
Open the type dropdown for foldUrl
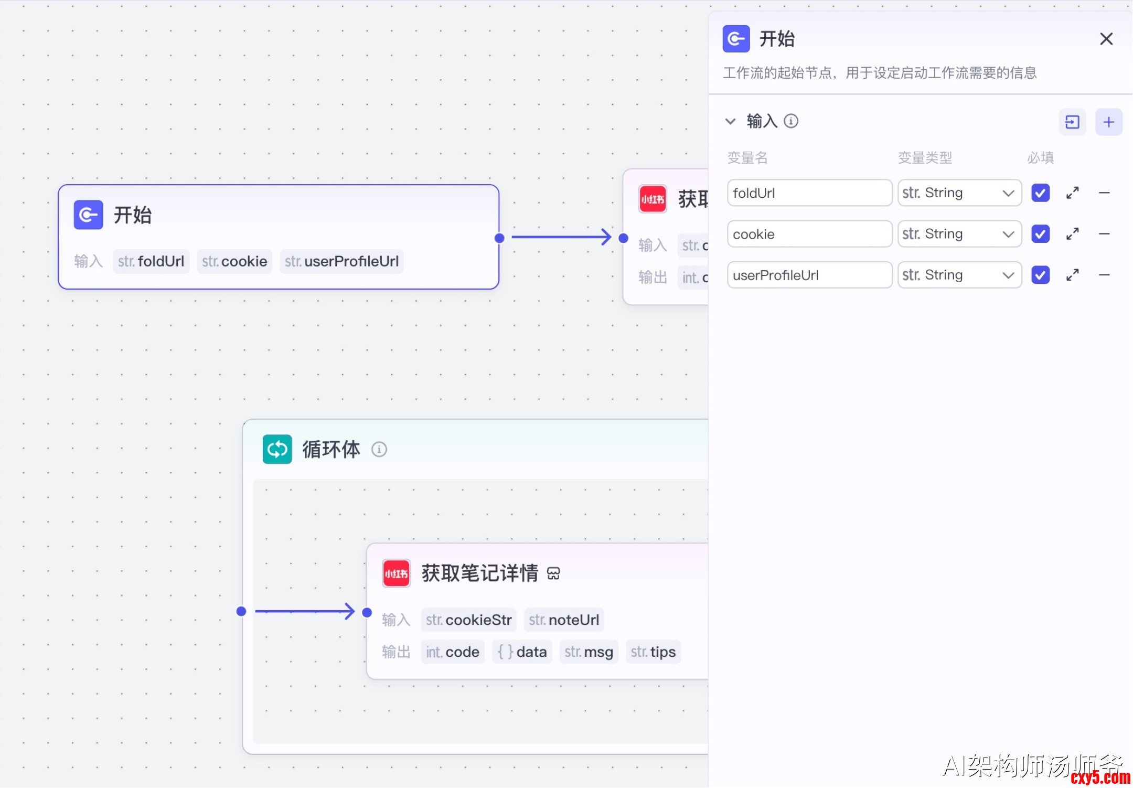click(959, 193)
